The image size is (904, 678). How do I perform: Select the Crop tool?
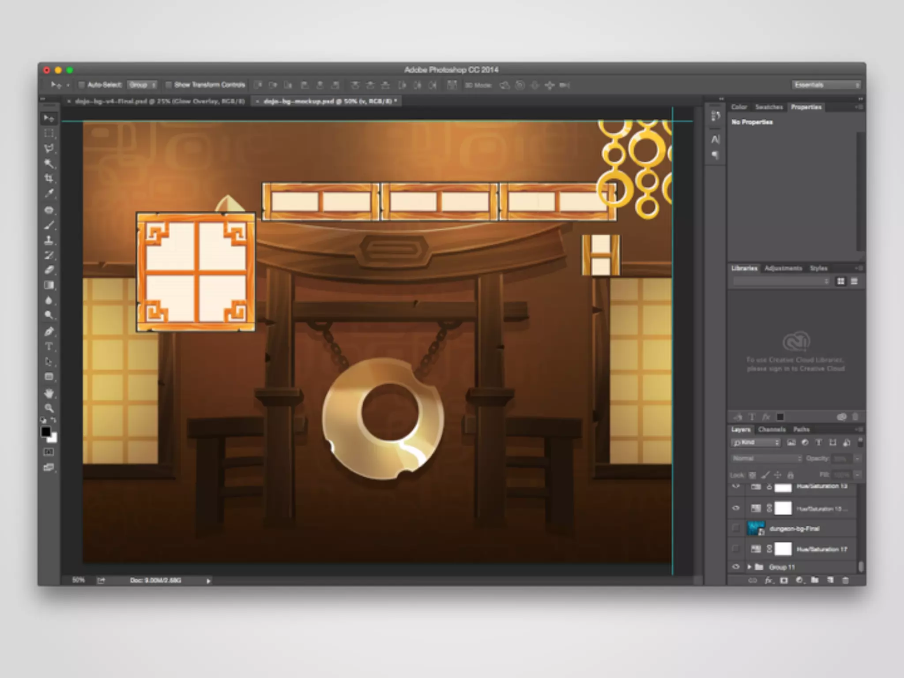pyautogui.click(x=49, y=178)
